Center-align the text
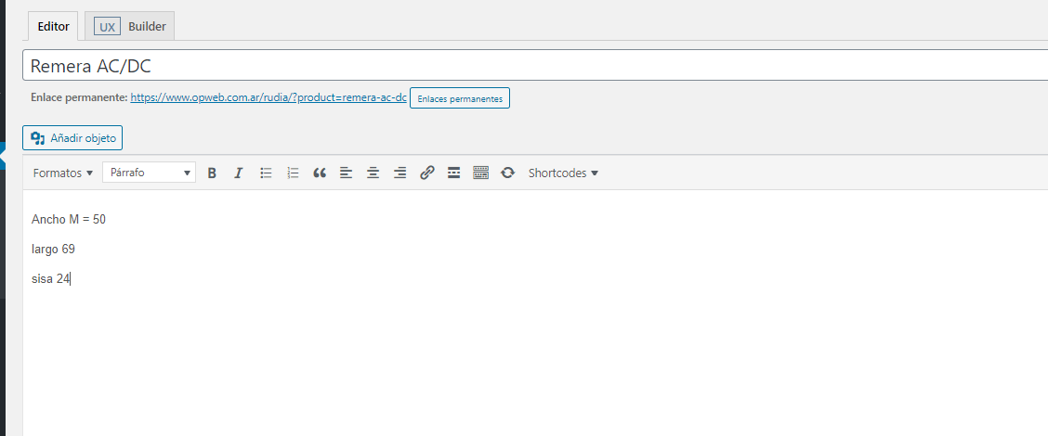 pyautogui.click(x=373, y=173)
